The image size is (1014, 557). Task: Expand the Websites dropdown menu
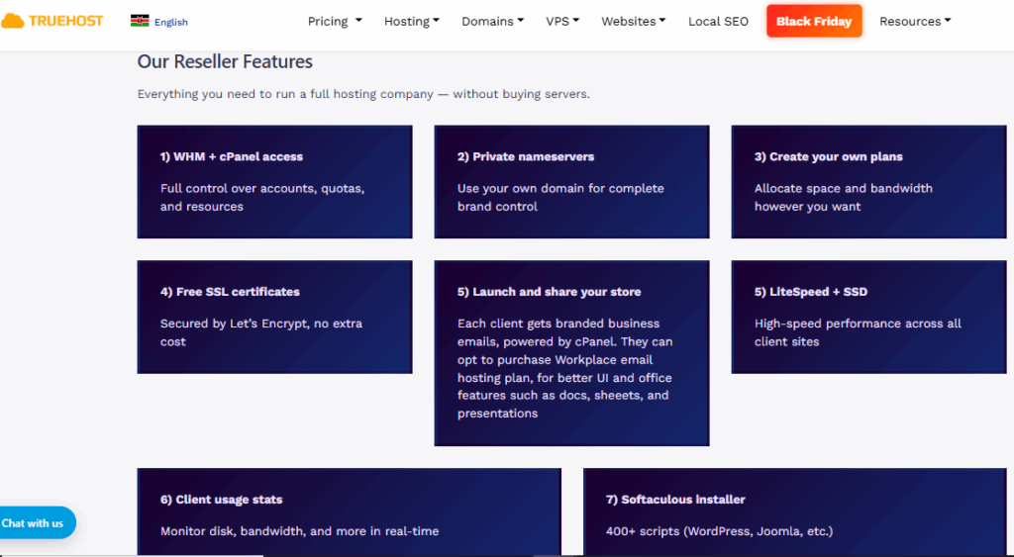pos(634,22)
